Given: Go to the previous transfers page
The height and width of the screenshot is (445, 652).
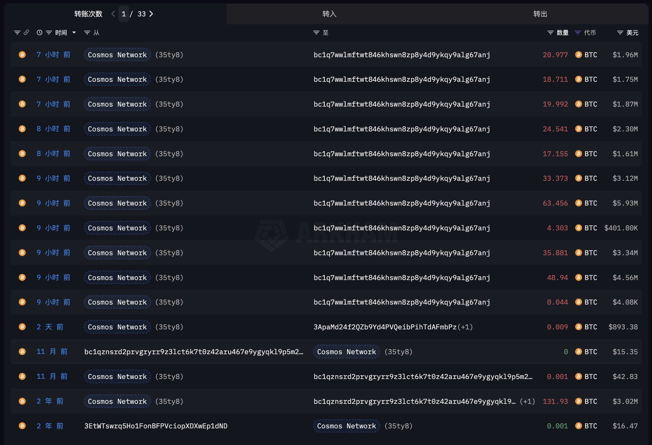Looking at the screenshot, I should pos(113,14).
